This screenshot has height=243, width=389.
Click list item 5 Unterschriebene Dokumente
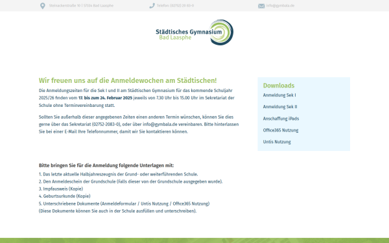[x=124, y=203]
